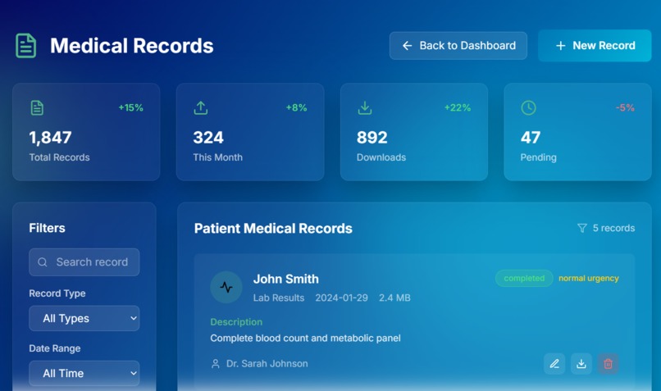Screen dimensions: 661x391
Task: Click the green Description label
Action: point(236,322)
